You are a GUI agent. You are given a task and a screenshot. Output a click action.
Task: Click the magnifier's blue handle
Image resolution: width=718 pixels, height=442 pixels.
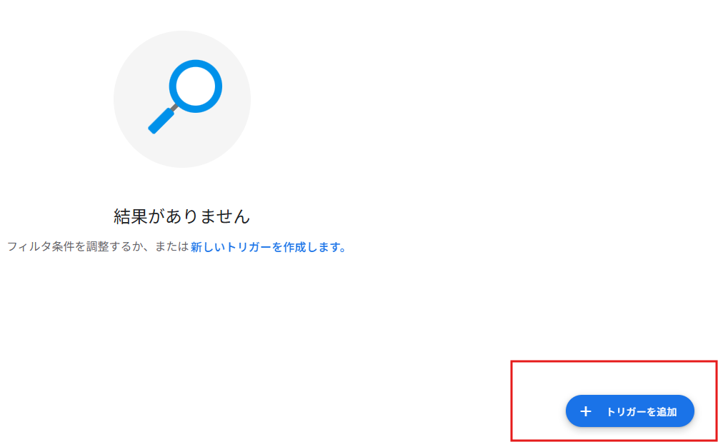coord(161,121)
